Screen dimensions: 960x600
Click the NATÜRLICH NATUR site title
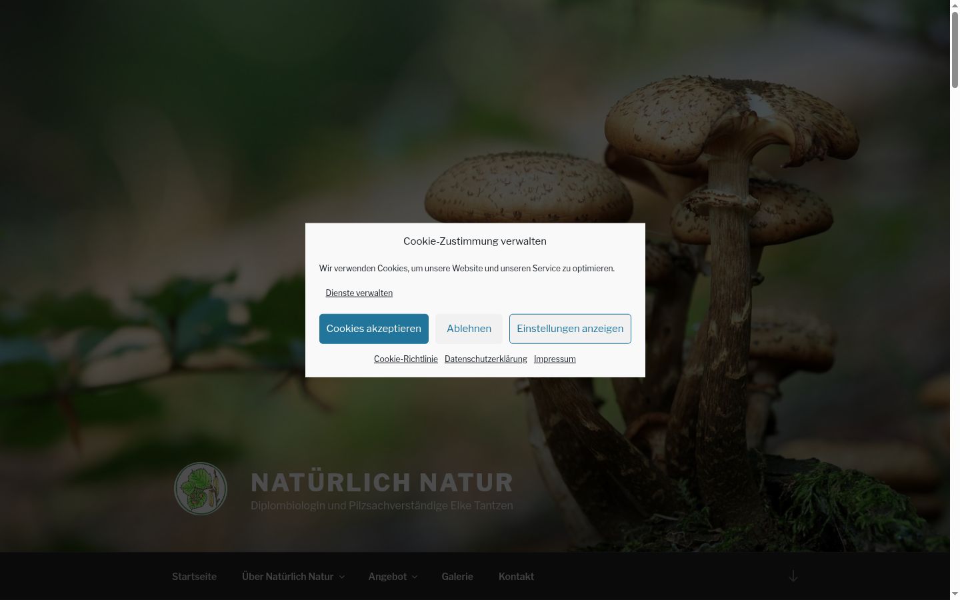[x=382, y=483]
